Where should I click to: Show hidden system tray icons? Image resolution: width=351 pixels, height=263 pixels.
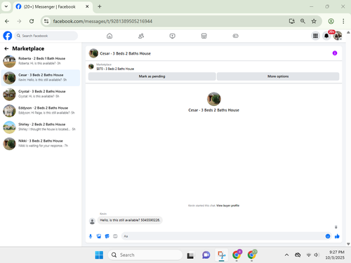pyautogui.click(x=286, y=255)
